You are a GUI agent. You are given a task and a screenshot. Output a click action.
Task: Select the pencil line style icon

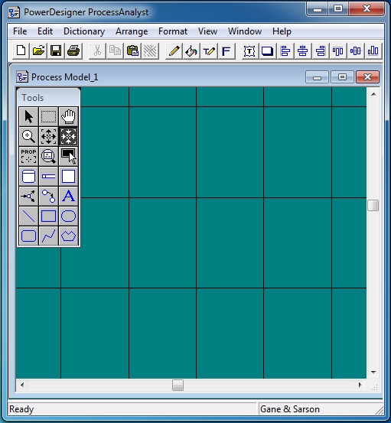(x=174, y=50)
